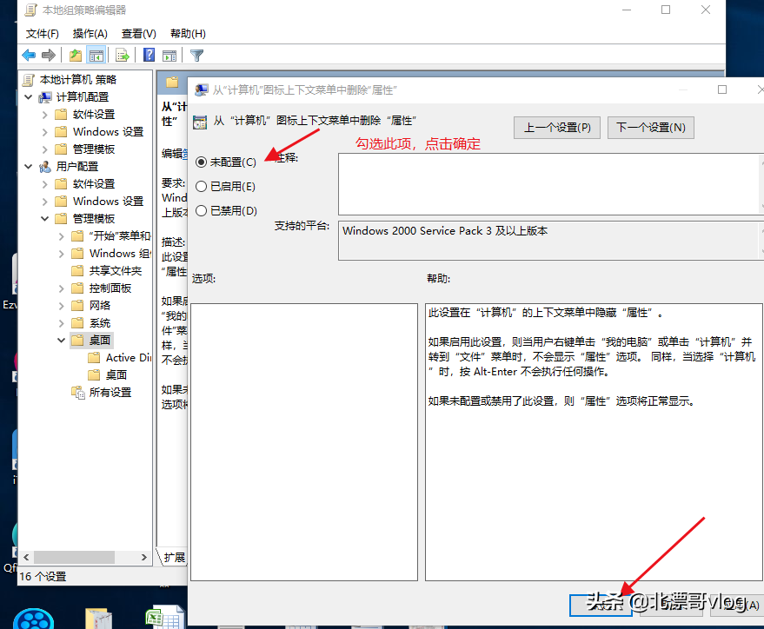Click the supported platform text box

pyautogui.click(x=548, y=241)
